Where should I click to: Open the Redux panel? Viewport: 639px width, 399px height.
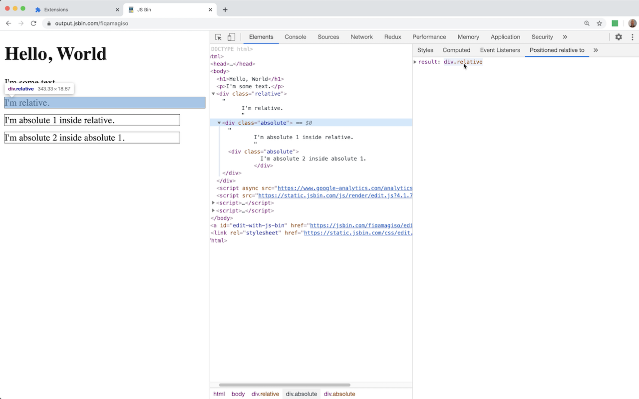393,37
